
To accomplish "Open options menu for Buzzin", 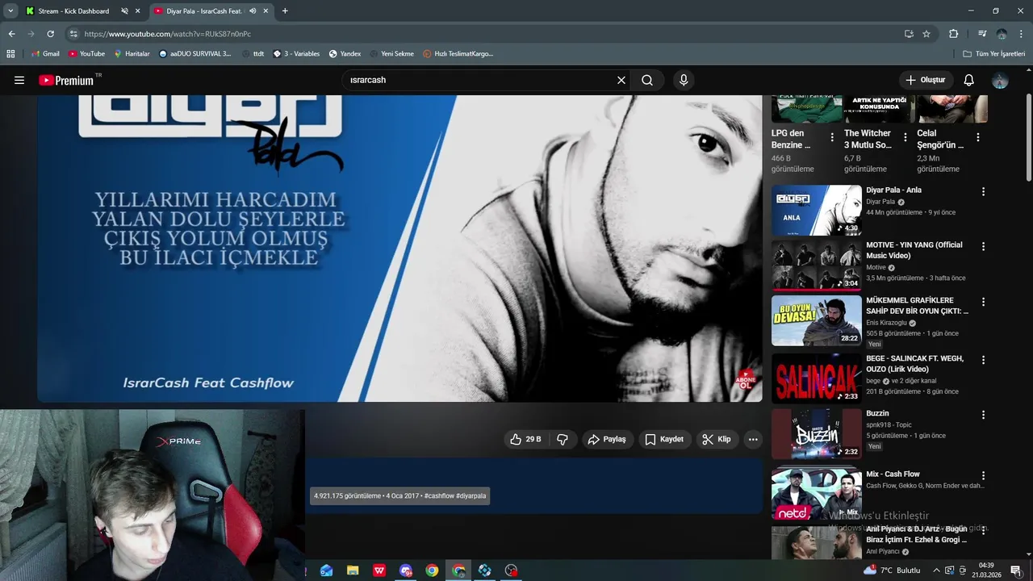I will pyautogui.click(x=983, y=415).
